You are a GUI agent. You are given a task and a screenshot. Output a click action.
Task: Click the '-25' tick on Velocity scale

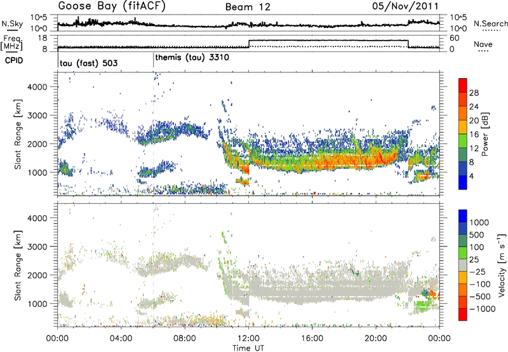(477, 271)
